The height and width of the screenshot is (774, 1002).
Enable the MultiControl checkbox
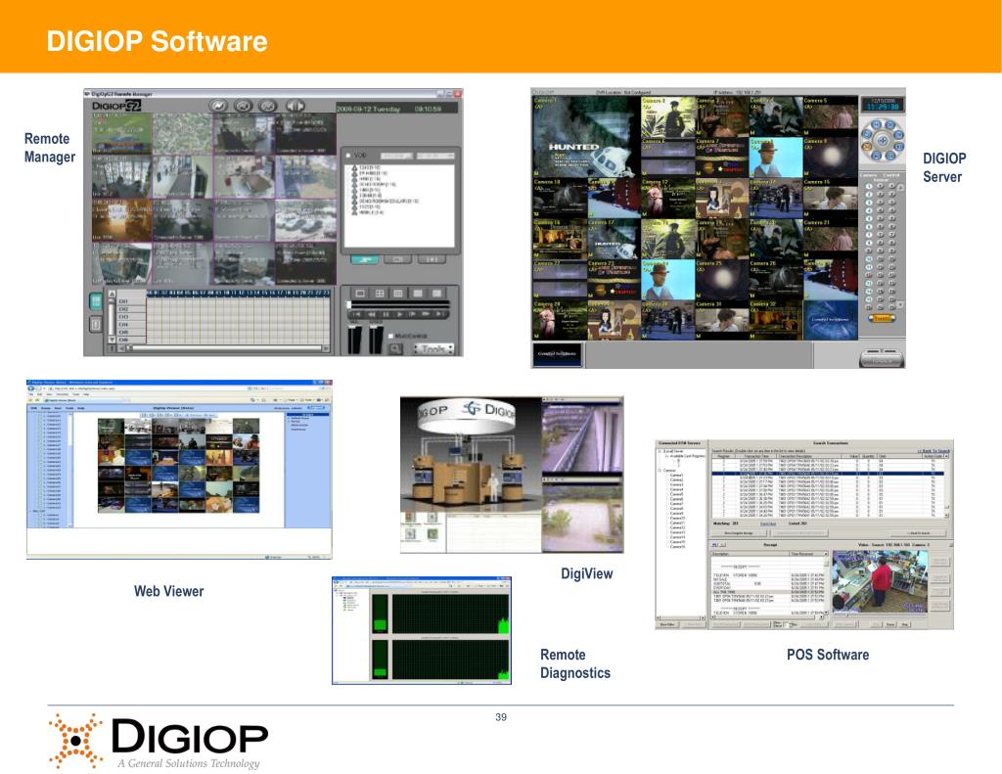[391, 336]
